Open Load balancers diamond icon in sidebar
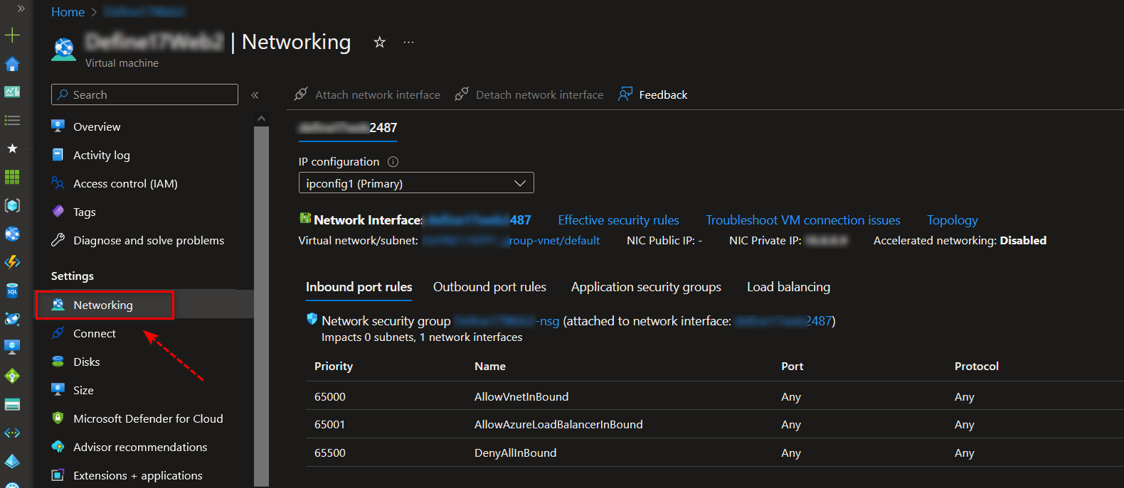The height and width of the screenshot is (488, 1124). coord(12,376)
